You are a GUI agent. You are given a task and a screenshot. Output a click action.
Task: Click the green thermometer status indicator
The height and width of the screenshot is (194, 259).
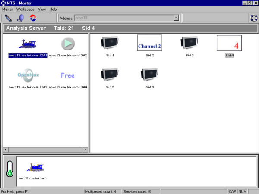9,169
